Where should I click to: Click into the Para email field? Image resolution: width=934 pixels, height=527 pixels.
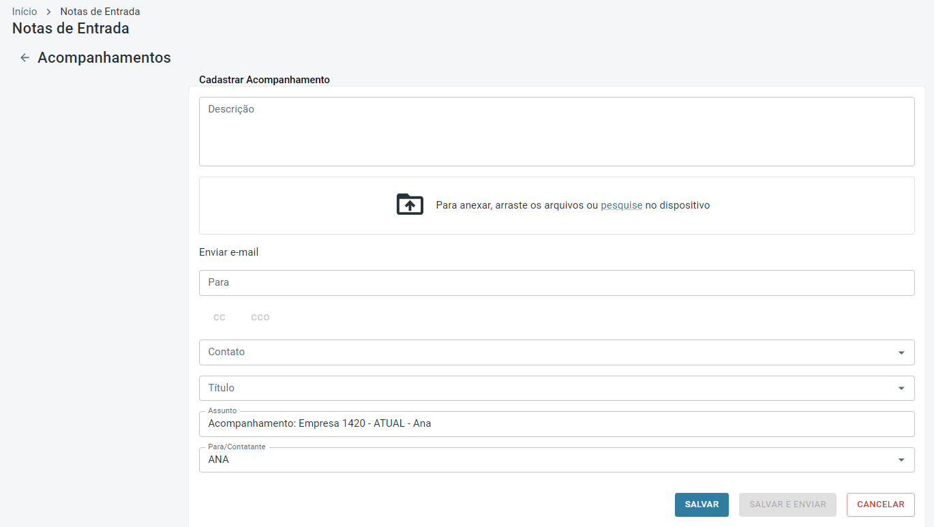point(556,283)
